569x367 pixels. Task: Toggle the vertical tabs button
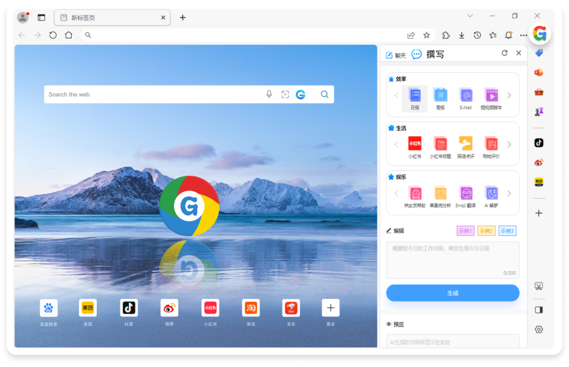click(41, 17)
